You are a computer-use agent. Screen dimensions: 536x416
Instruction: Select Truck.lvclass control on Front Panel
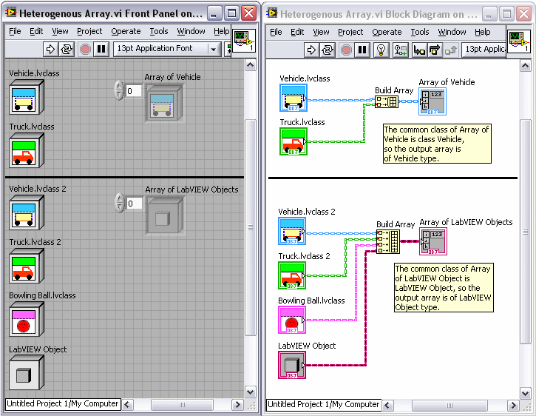click(x=27, y=150)
